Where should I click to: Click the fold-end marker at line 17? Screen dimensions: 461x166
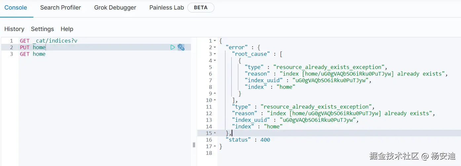pyautogui.click(x=215, y=147)
